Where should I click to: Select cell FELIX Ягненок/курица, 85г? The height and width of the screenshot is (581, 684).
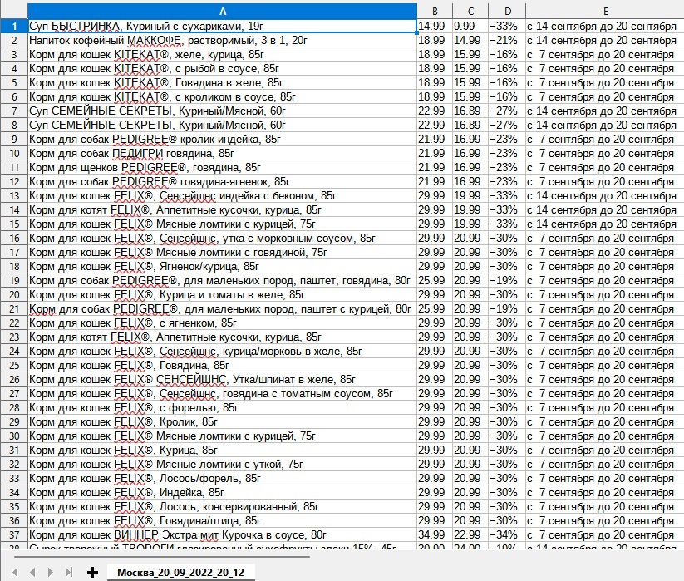[222, 266]
